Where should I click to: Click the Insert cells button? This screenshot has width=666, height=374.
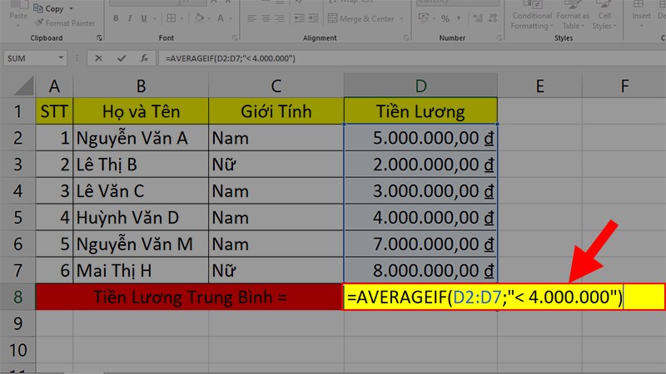tap(641, 12)
